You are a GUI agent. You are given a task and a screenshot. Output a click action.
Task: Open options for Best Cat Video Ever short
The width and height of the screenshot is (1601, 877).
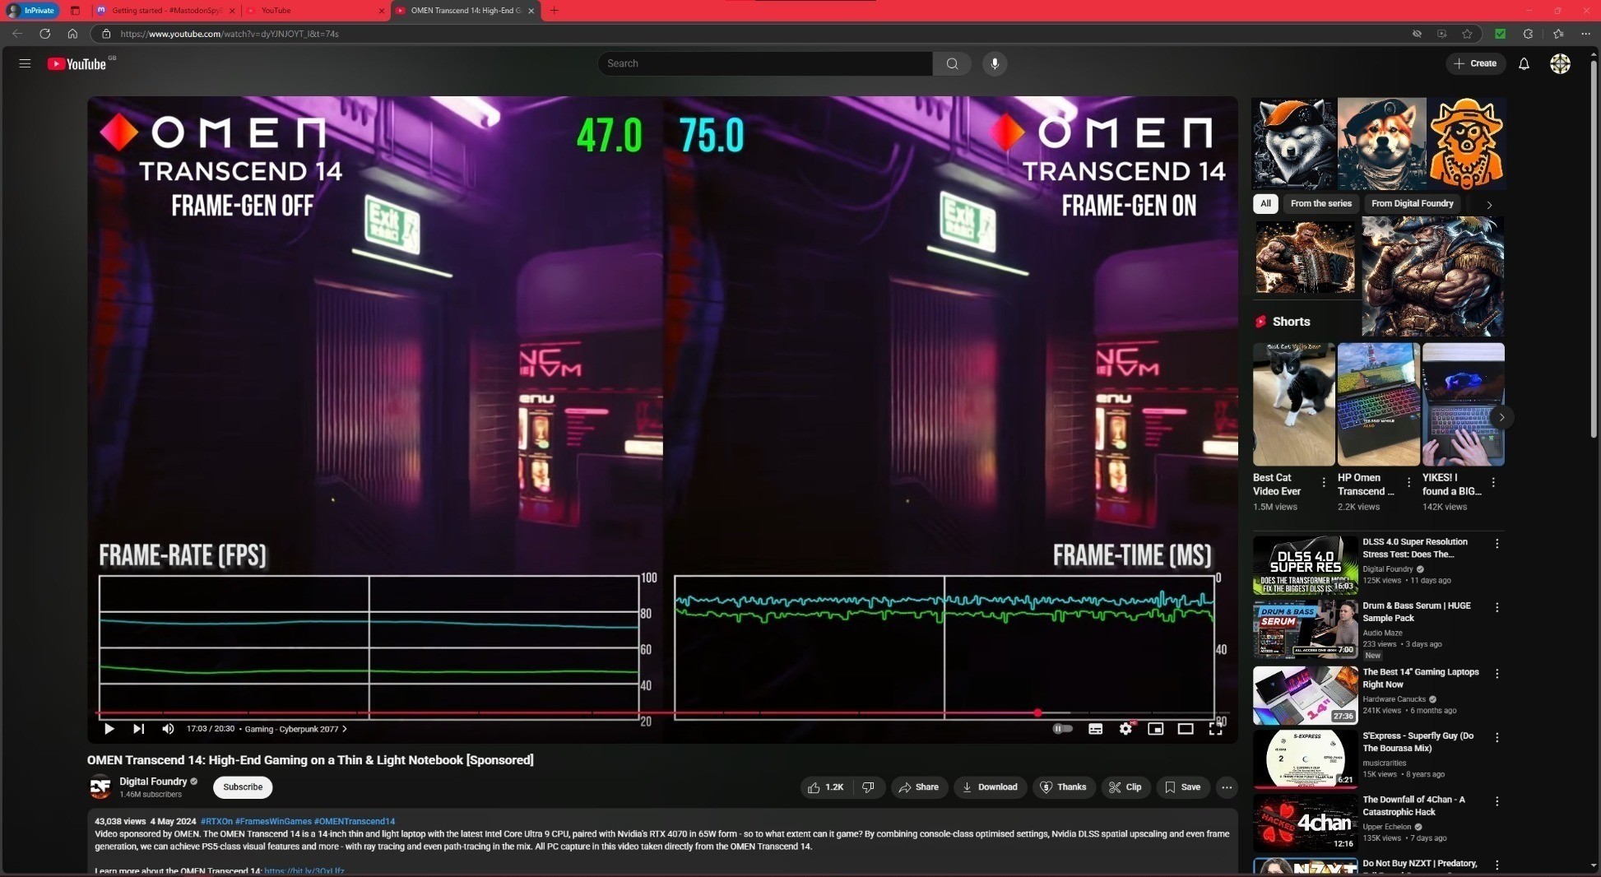click(x=1324, y=482)
